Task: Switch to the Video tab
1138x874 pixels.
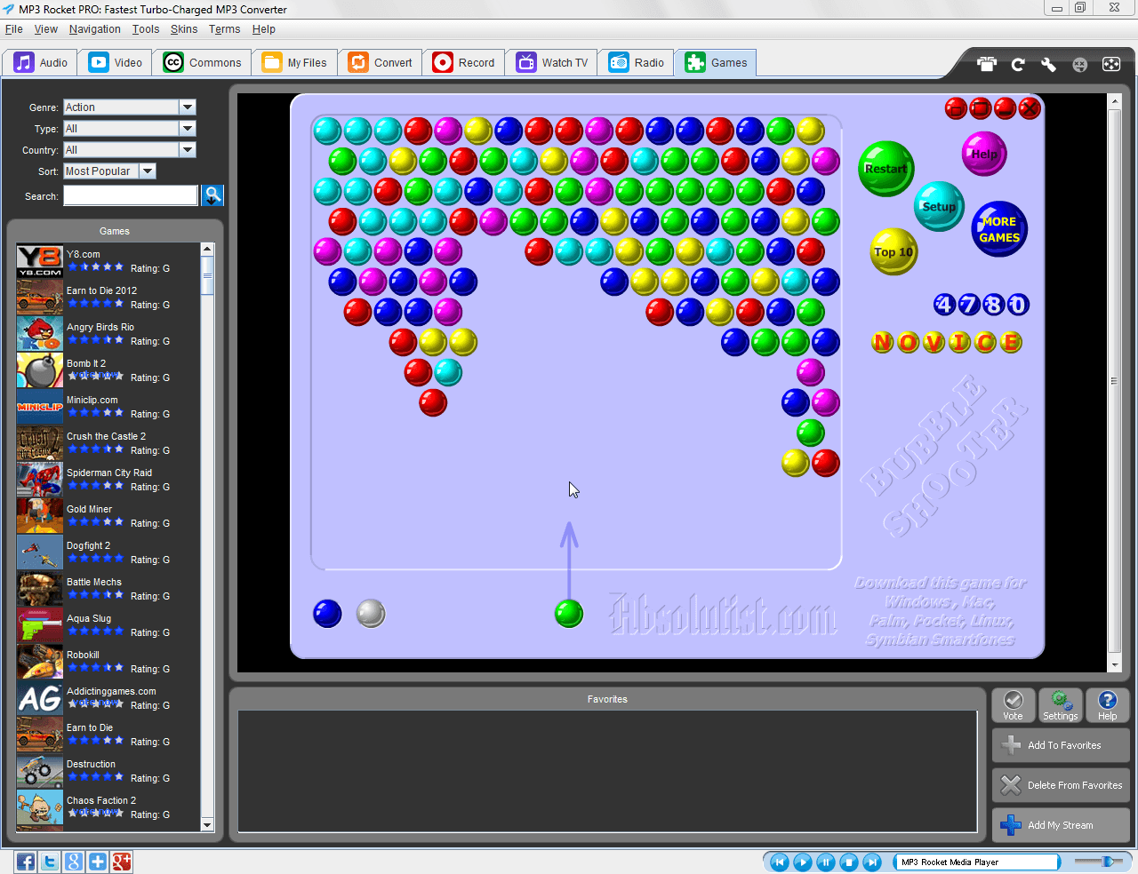Action: pos(116,63)
